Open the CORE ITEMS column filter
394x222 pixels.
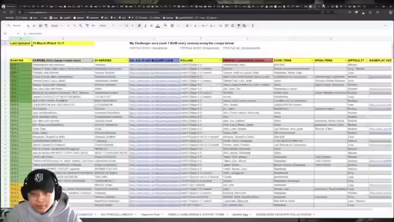[x=312, y=60]
